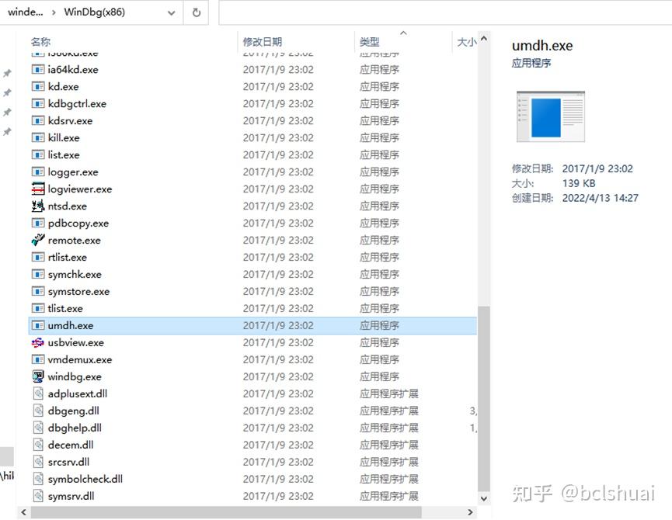Select the logger.exe icon
The width and height of the screenshot is (672, 520).
point(38,172)
